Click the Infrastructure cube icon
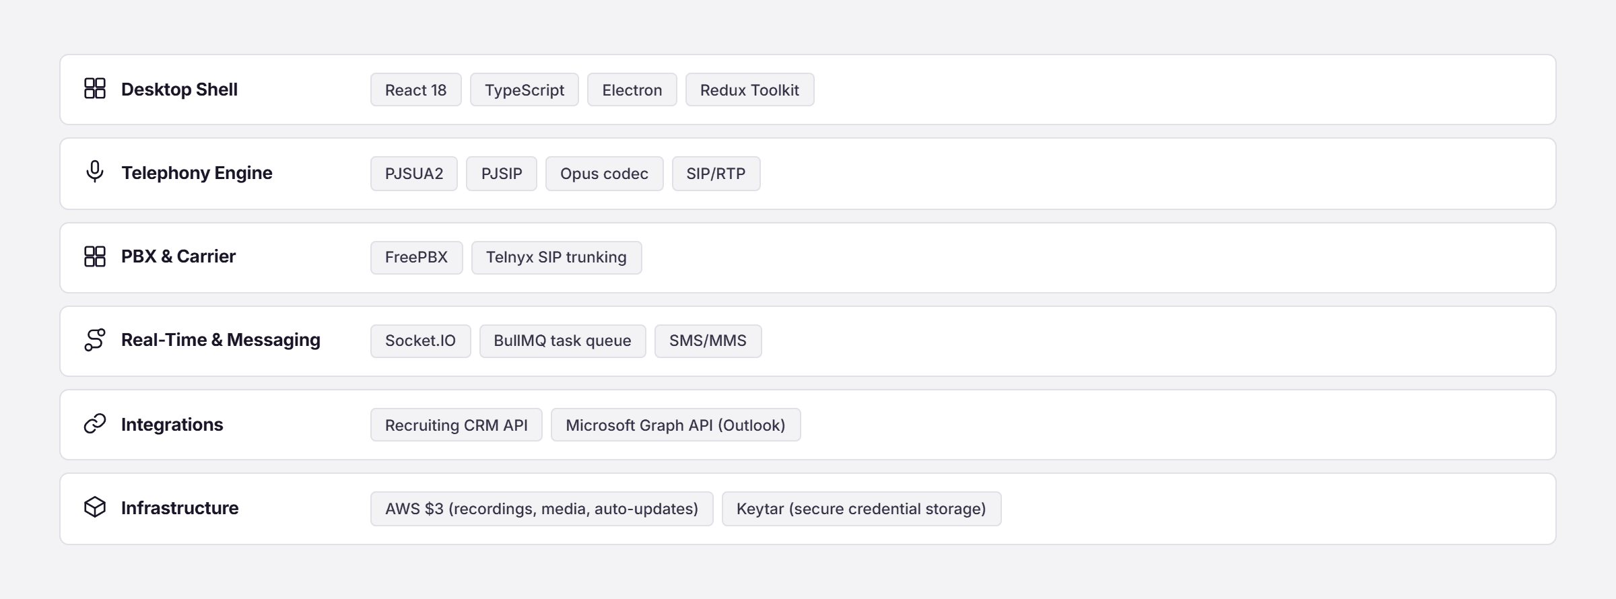Image resolution: width=1616 pixels, height=599 pixels. click(95, 507)
